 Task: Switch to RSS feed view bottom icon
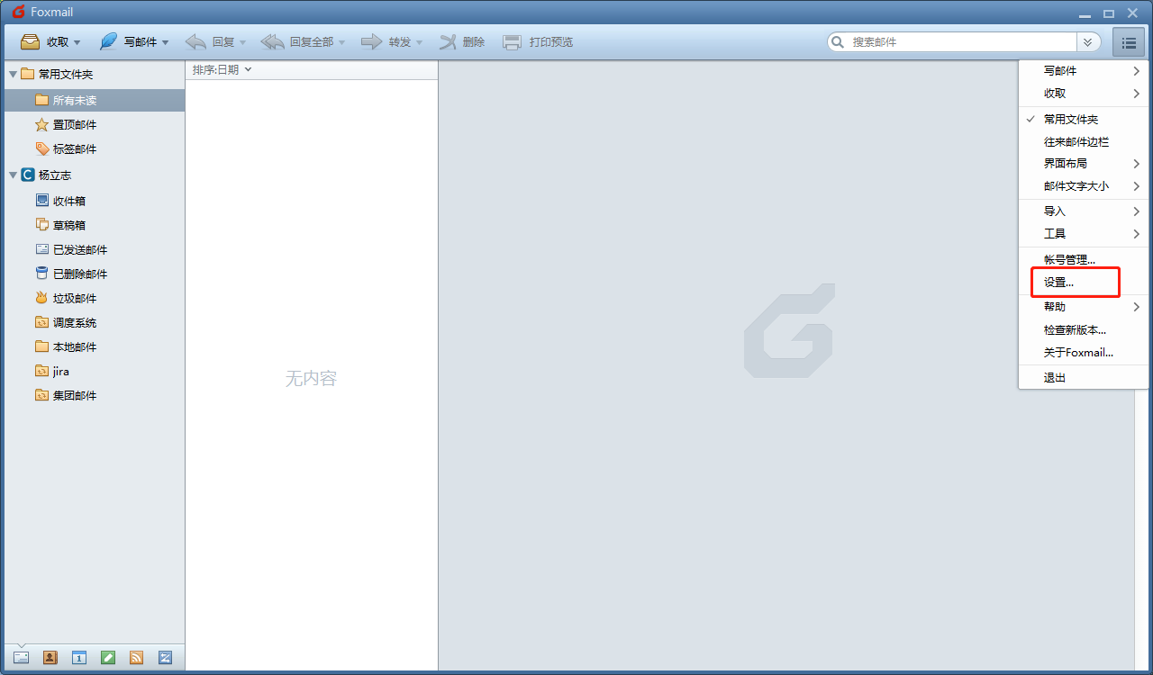point(137,658)
